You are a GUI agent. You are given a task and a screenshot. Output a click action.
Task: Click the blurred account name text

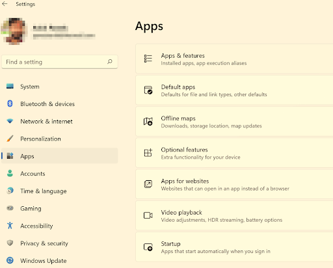pos(50,28)
